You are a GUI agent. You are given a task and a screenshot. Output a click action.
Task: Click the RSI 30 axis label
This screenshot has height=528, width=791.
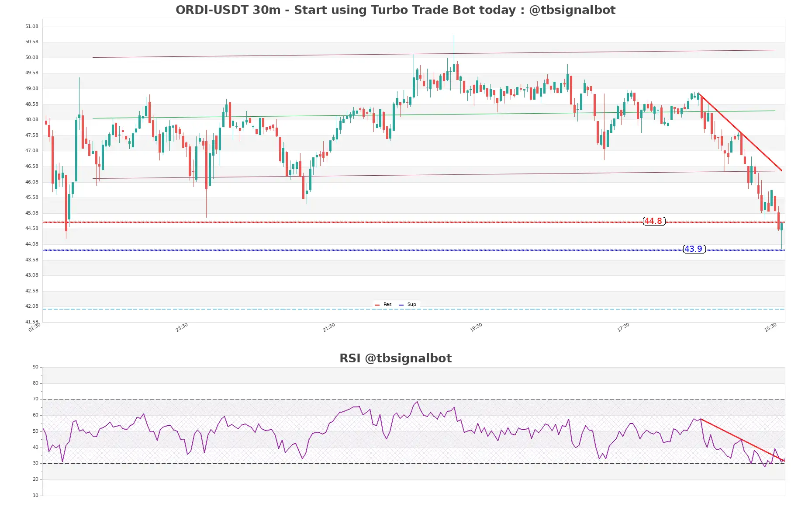click(35, 463)
